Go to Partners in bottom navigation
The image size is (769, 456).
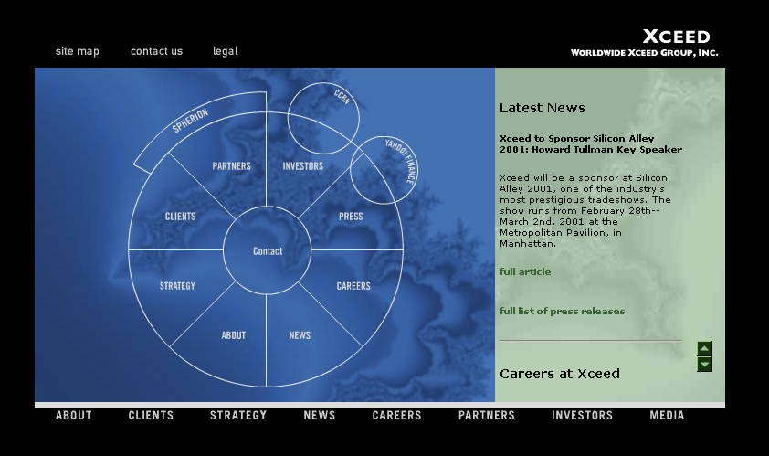click(487, 416)
